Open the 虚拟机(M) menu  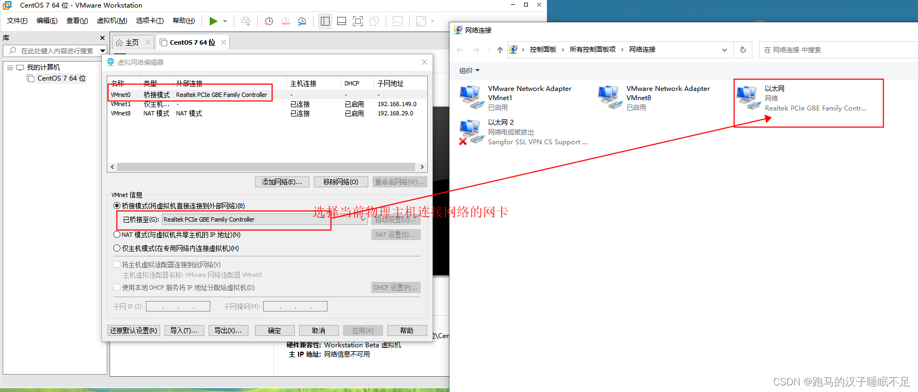tap(112, 21)
